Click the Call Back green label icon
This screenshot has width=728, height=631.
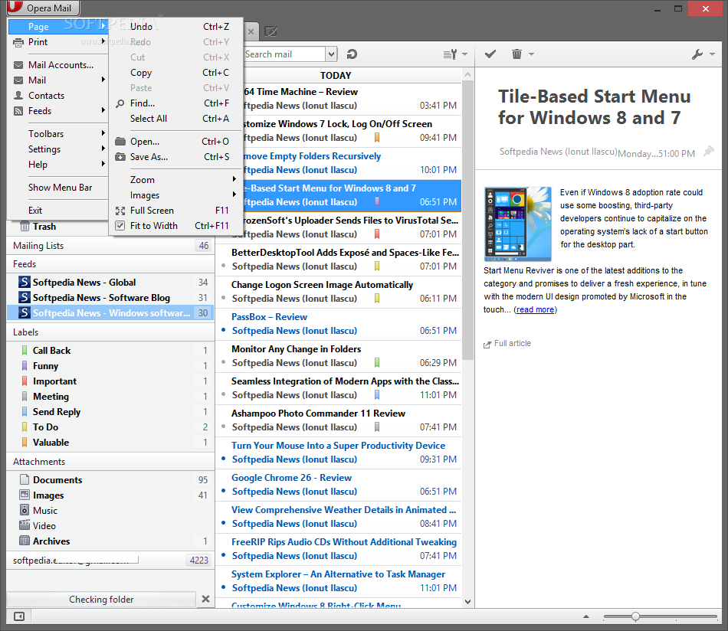point(25,350)
